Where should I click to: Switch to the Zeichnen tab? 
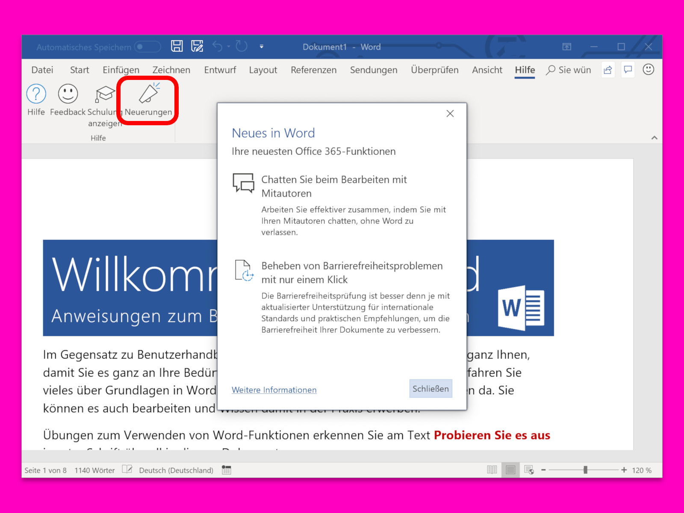pyautogui.click(x=171, y=70)
